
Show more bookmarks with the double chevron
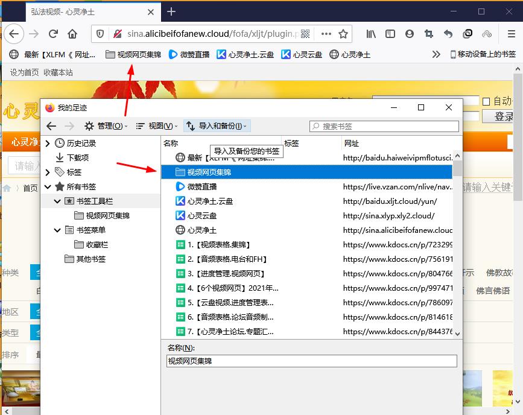click(x=436, y=54)
